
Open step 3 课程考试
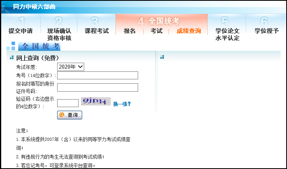tap(96, 27)
